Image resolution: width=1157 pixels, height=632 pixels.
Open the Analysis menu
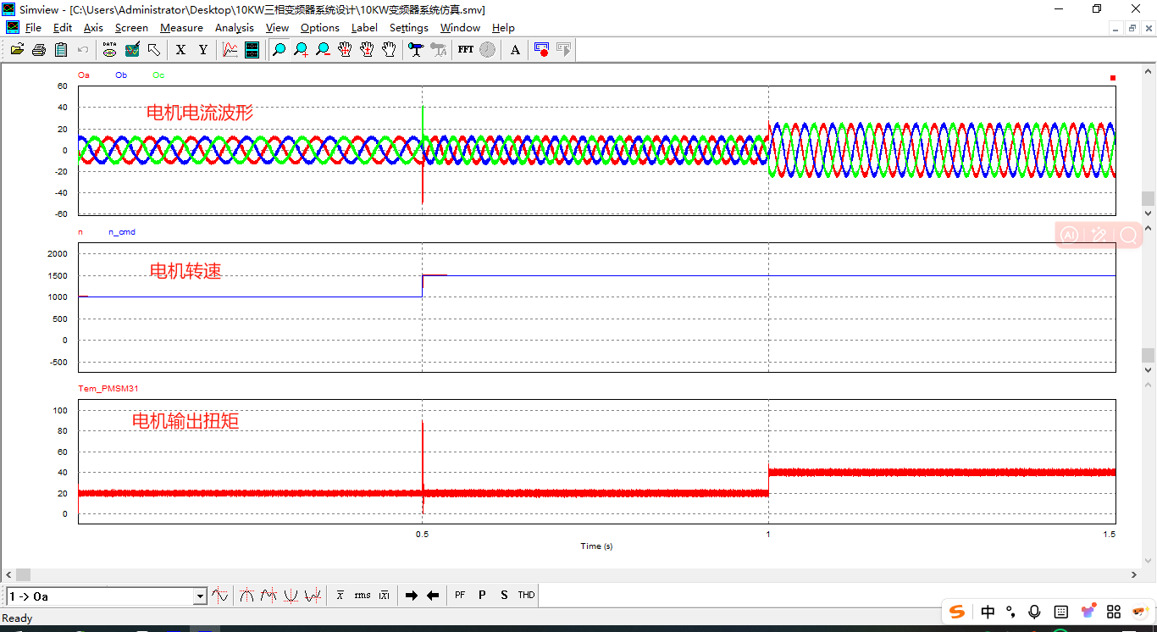[x=234, y=28]
